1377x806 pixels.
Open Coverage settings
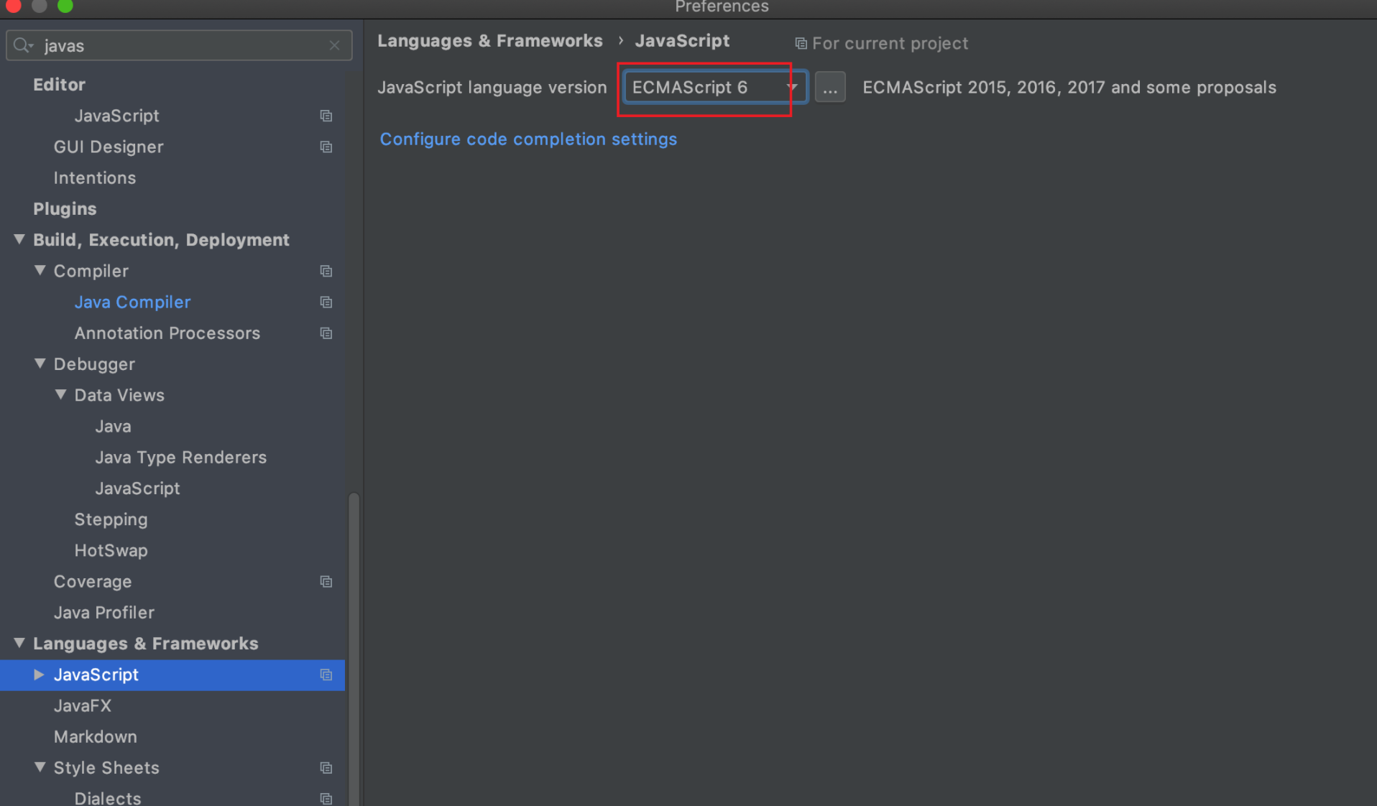pos(93,582)
